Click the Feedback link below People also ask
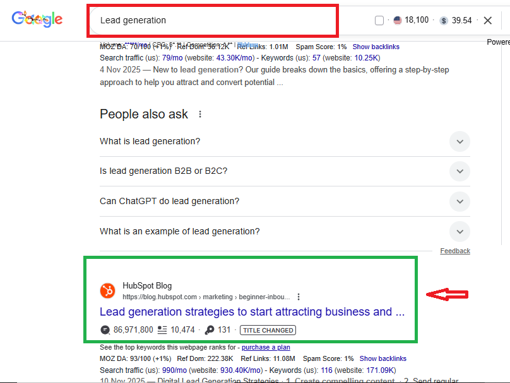Viewport: 510px width, 383px height. click(455, 251)
